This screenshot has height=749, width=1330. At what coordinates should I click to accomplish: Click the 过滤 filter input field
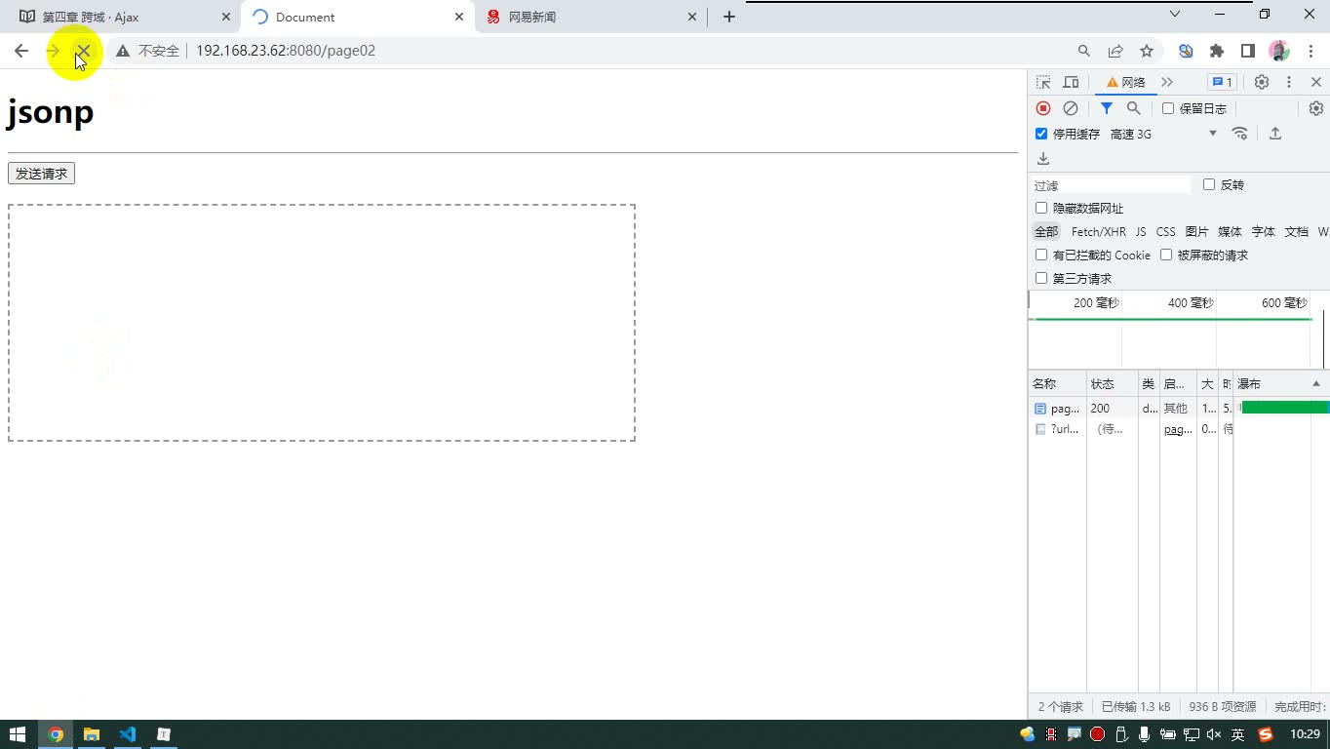tap(1112, 184)
